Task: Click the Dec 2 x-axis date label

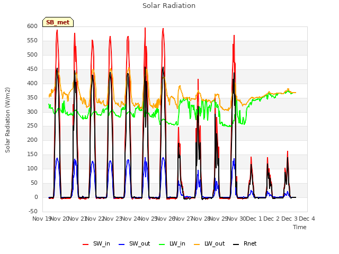Action: 272,219
